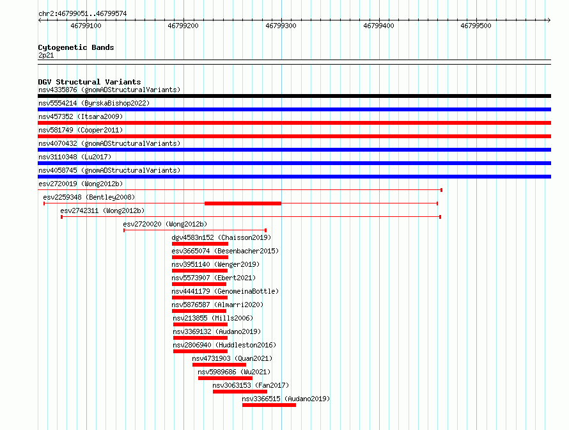Click the ruler's left scroll arrow

40,20
